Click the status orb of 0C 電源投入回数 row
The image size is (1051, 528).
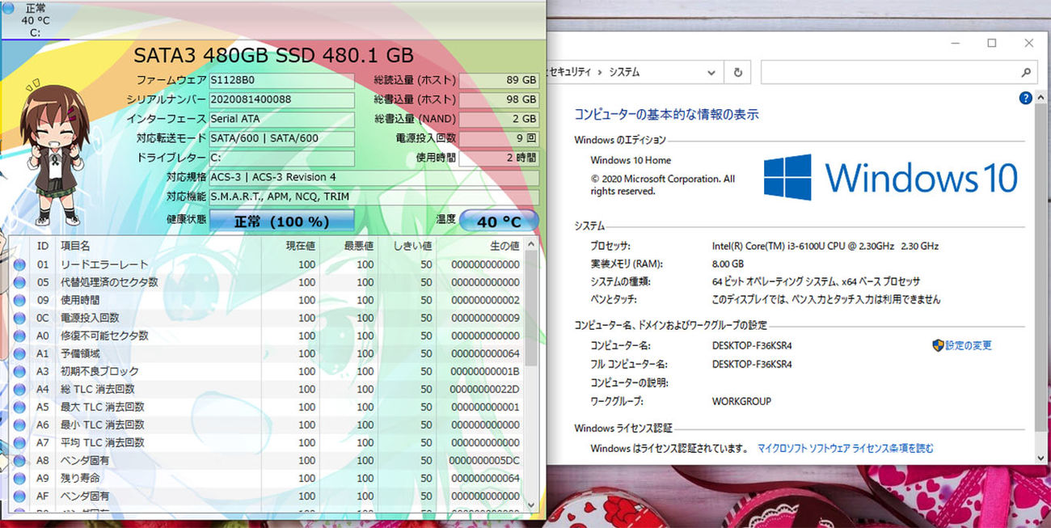click(x=19, y=318)
